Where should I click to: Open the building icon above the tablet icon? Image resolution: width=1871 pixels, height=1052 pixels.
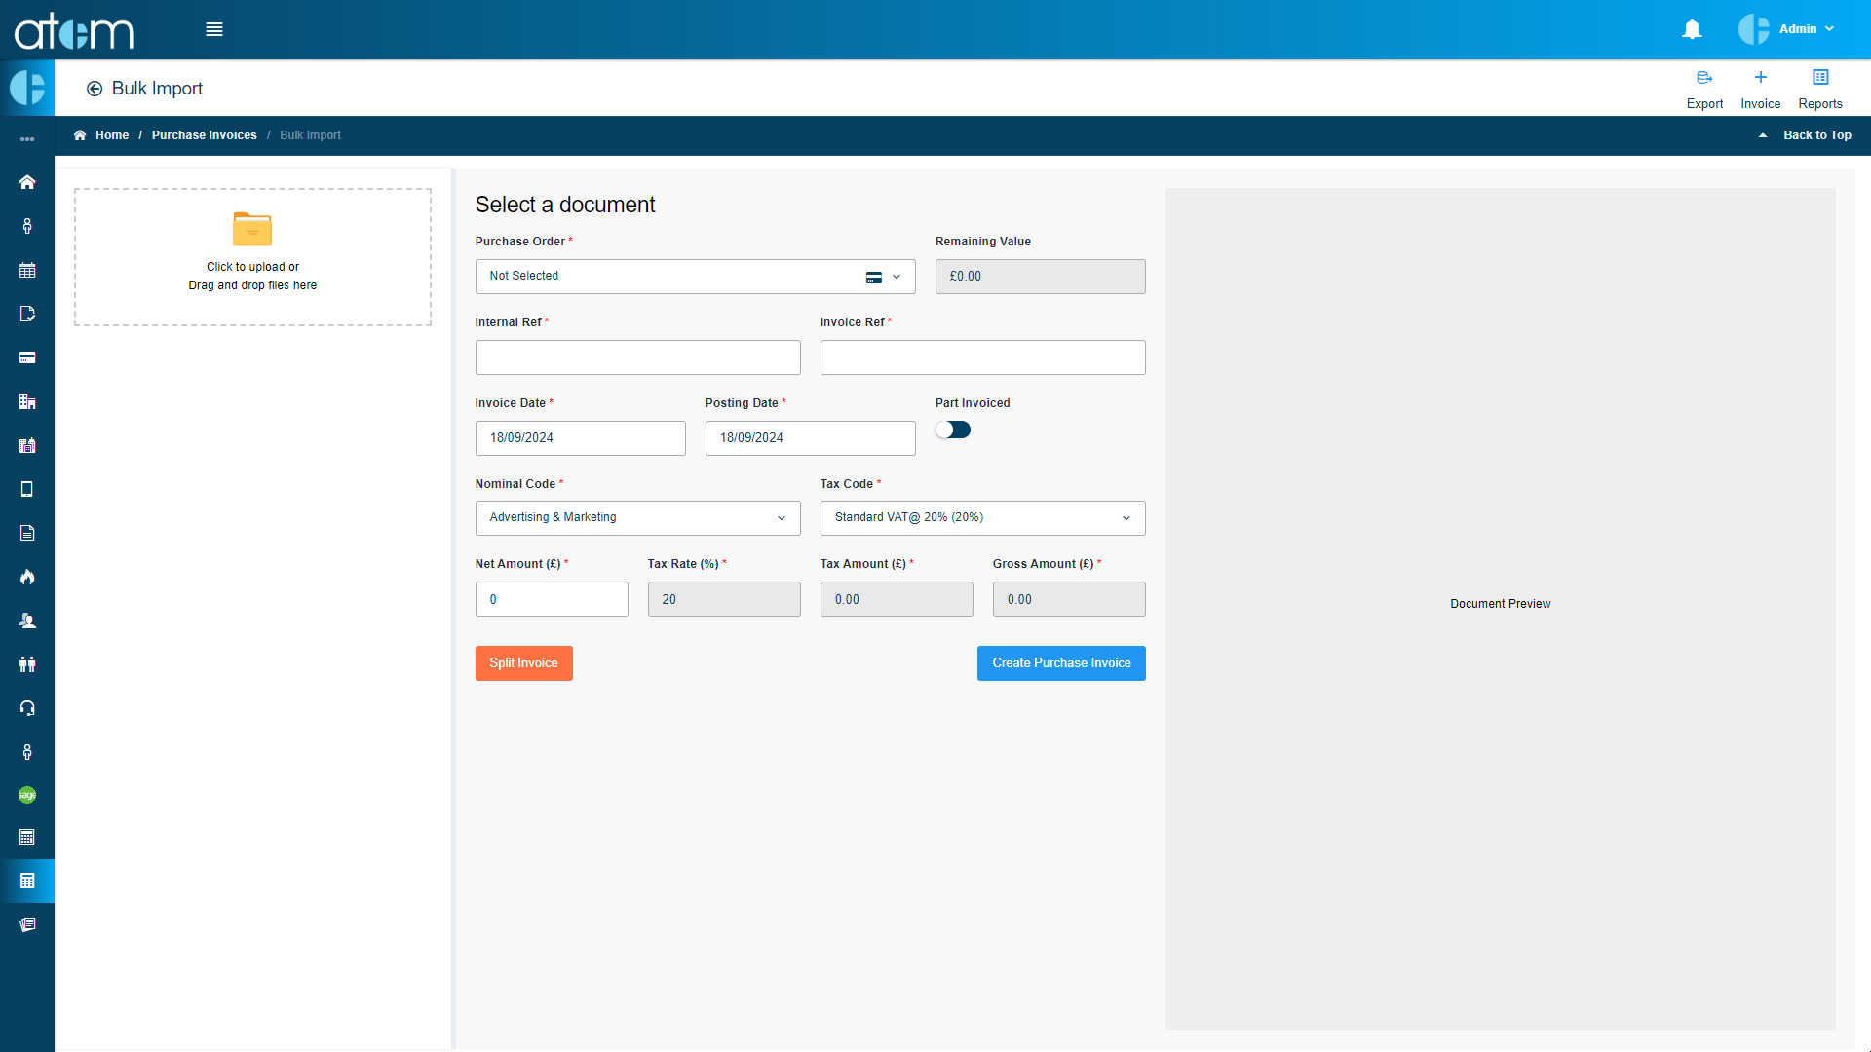pos(27,445)
